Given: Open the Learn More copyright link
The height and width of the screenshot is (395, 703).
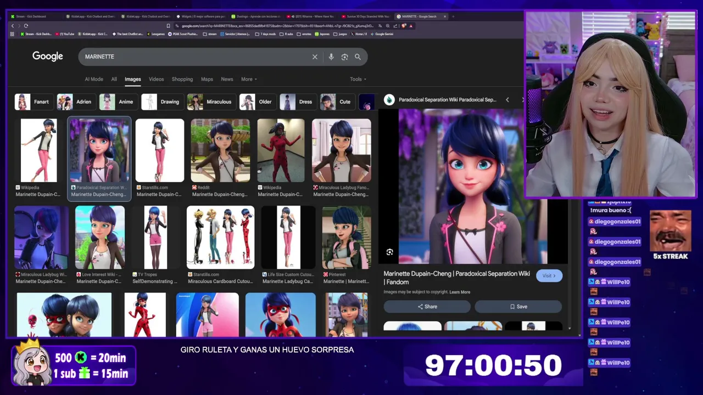Looking at the screenshot, I should [460, 292].
